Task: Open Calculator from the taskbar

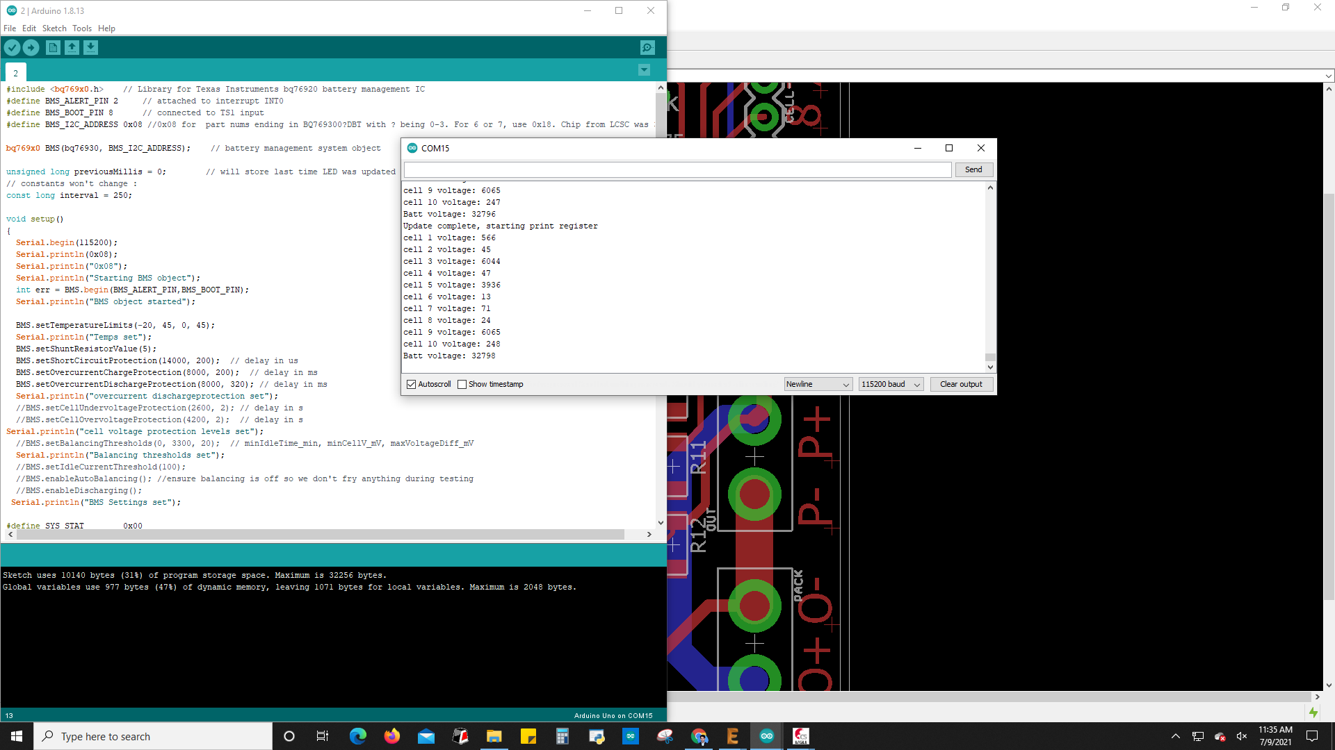Action: point(562,736)
